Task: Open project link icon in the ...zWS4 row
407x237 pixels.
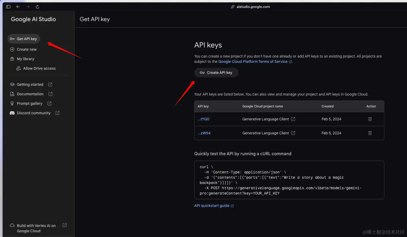Action: click(293, 133)
